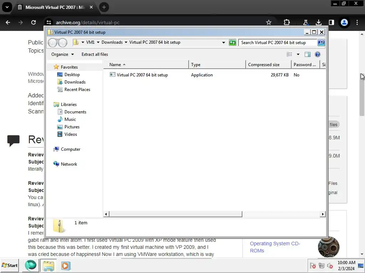The height and width of the screenshot is (273, 365).
Task: Change view using the view icon
Action: (x=289, y=54)
